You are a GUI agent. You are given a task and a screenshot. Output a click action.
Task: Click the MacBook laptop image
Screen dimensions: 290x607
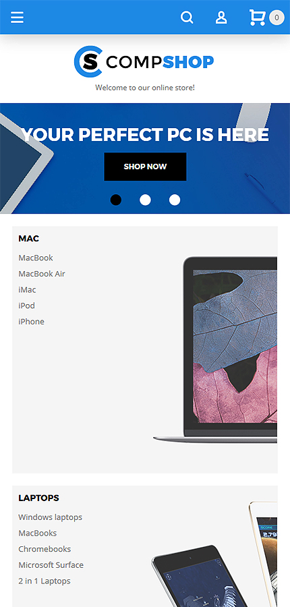pos(215,350)
